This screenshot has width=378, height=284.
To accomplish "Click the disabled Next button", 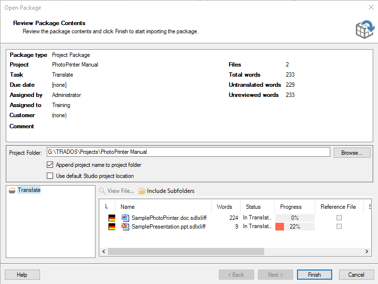I will 275,275.
